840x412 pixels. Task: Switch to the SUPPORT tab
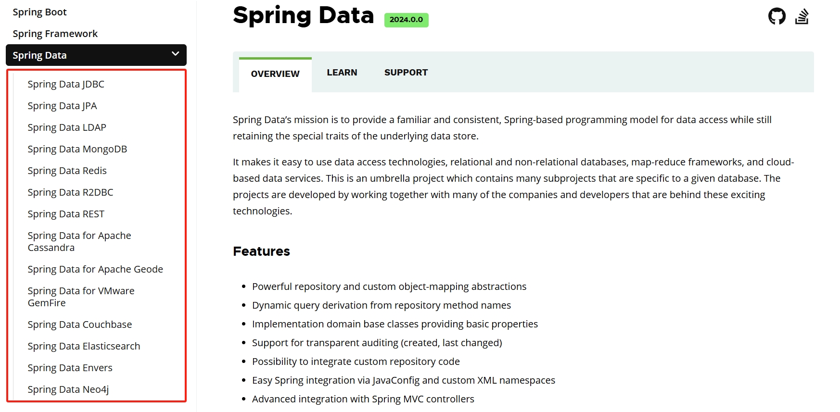406,72
